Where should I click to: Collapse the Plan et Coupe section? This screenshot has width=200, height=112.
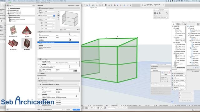(x=38, y=59)
